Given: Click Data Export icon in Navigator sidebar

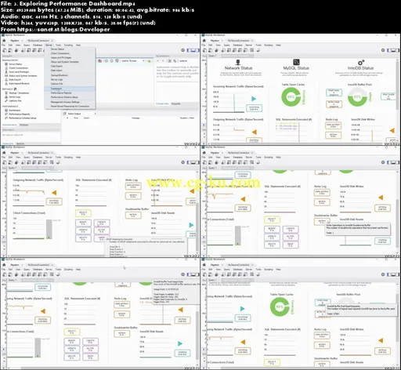Looking at the screenshot, I should tap(6, 80).
